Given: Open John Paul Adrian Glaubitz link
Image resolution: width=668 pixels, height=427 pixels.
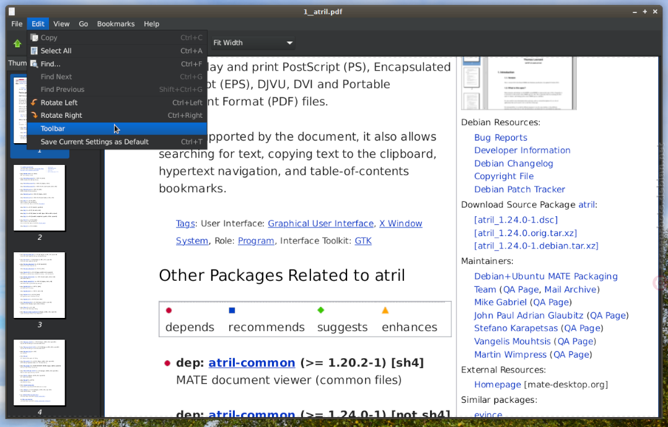Looking at the screenshot, I should (x=529, y=315).
